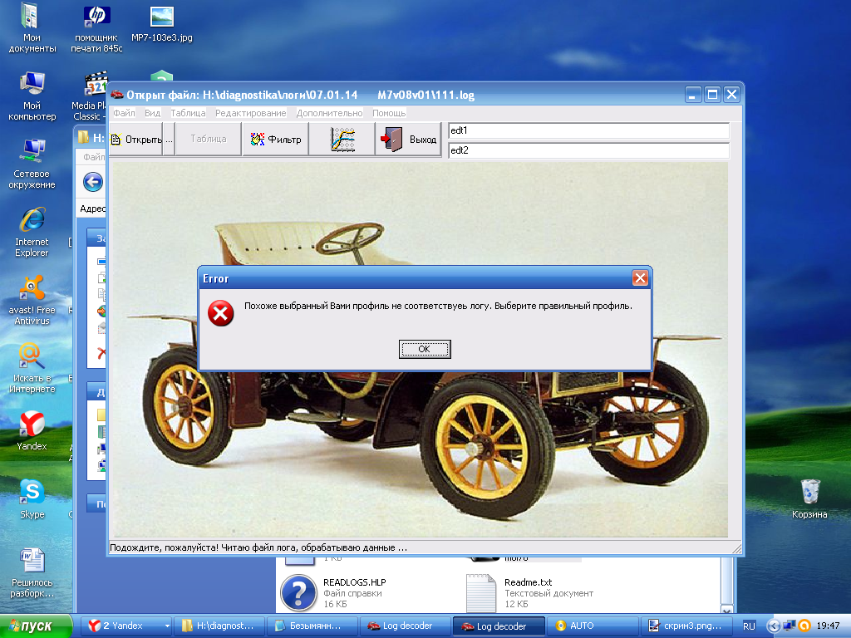Switch to AUTO taskbar window

[x=592, y=626]
